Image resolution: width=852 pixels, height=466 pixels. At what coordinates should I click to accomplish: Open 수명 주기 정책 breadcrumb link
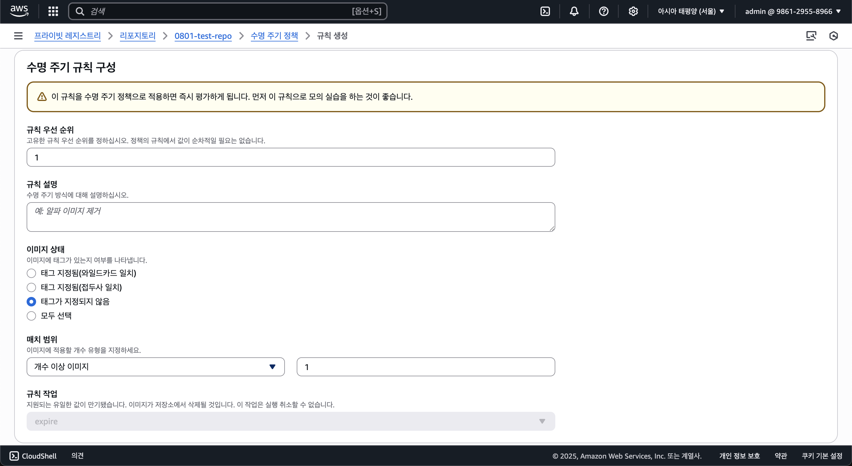(274, 36)
